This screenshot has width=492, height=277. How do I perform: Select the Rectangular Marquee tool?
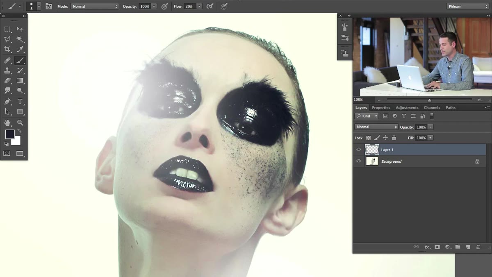click(x=7, y=29)
